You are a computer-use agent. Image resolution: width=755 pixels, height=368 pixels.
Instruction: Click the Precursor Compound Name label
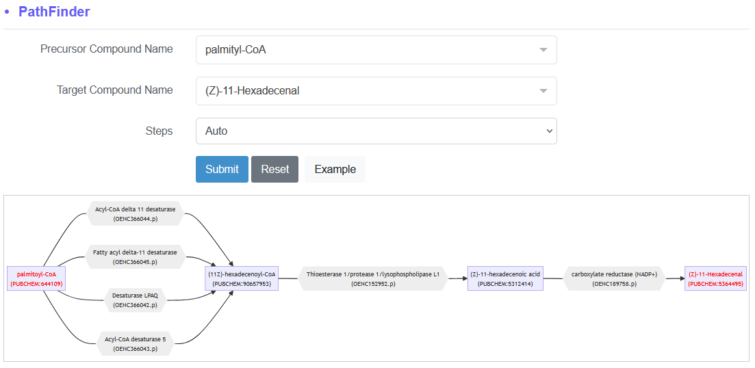106,49
